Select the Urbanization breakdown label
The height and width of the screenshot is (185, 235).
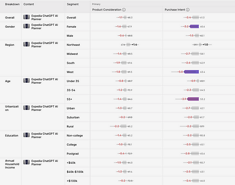pos(12,108)
